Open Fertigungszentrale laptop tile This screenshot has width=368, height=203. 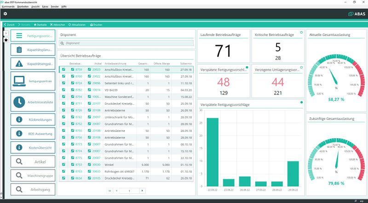[33, 80]
